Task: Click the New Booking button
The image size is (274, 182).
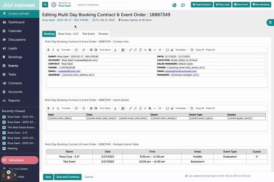Action: [261, 5]
